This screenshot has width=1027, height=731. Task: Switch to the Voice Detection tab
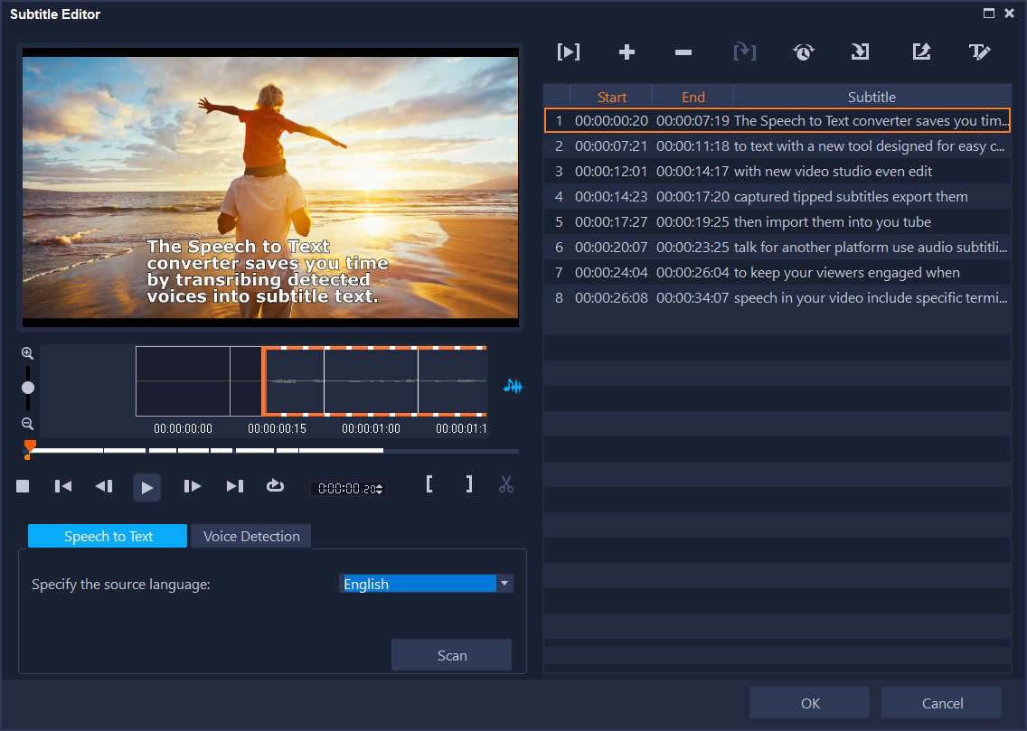(x=250, y=536)
